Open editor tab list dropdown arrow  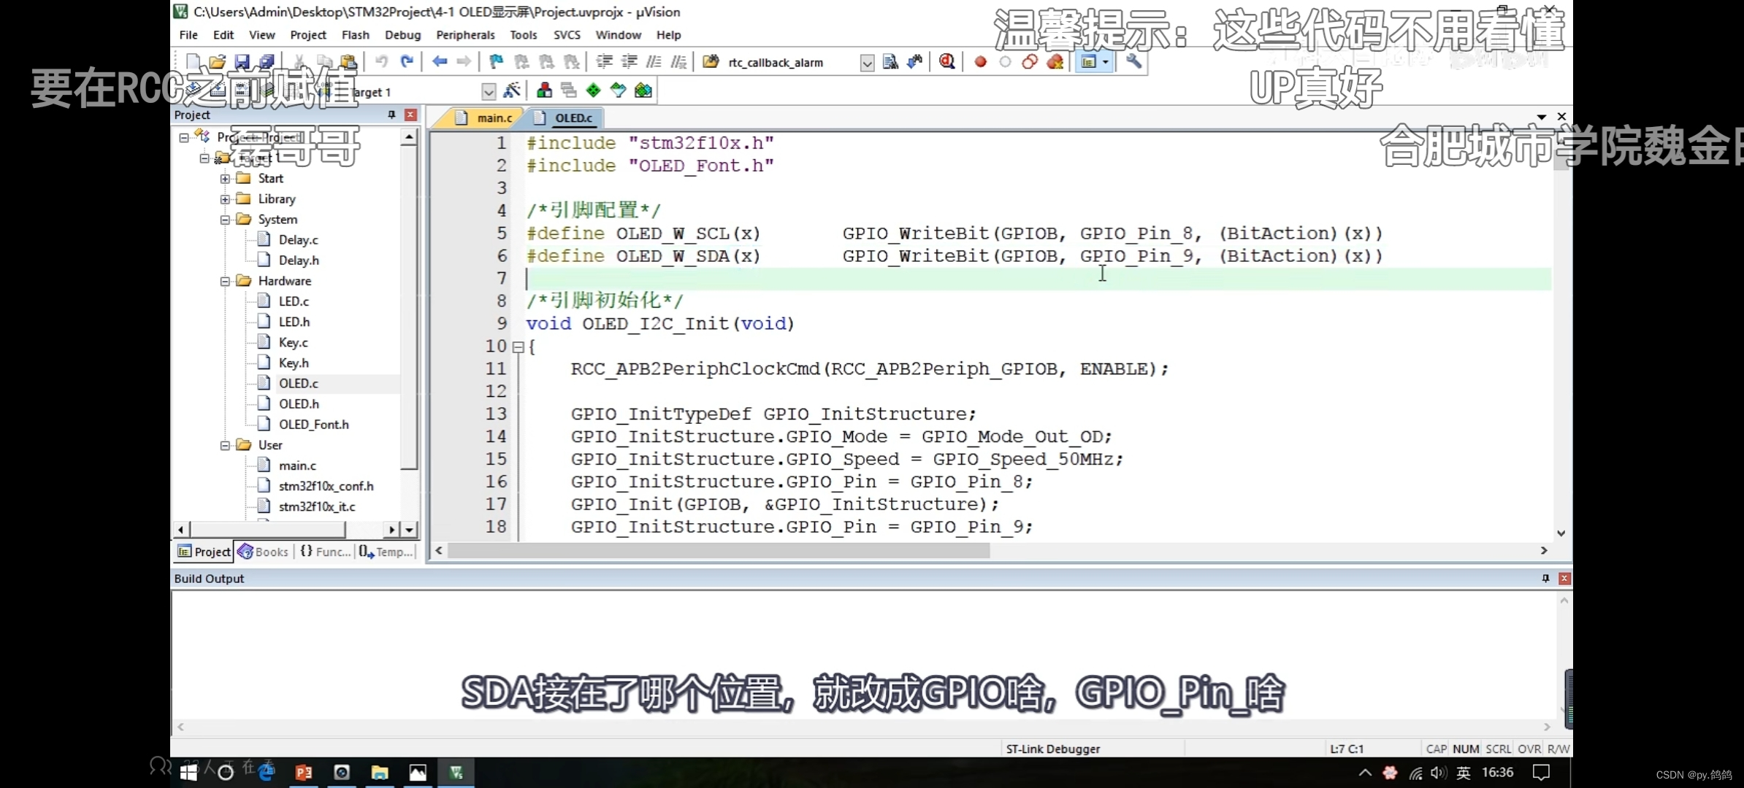tap(1542, 117)
